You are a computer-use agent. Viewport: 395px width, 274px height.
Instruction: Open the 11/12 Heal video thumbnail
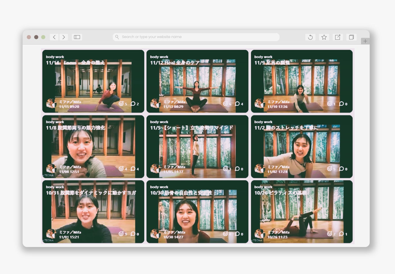pos(197,82)
